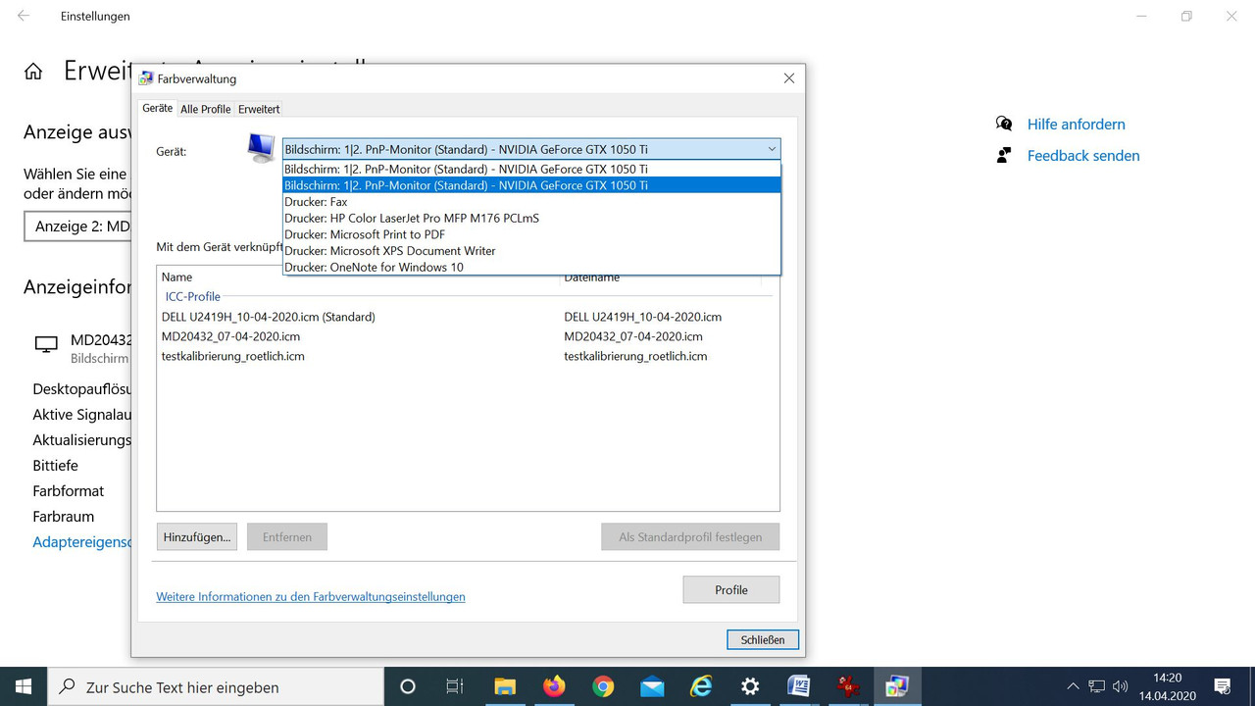The image size is (1255, 706).
Task: Open Internet Explorer from taskbar
Action: (701, 686)
